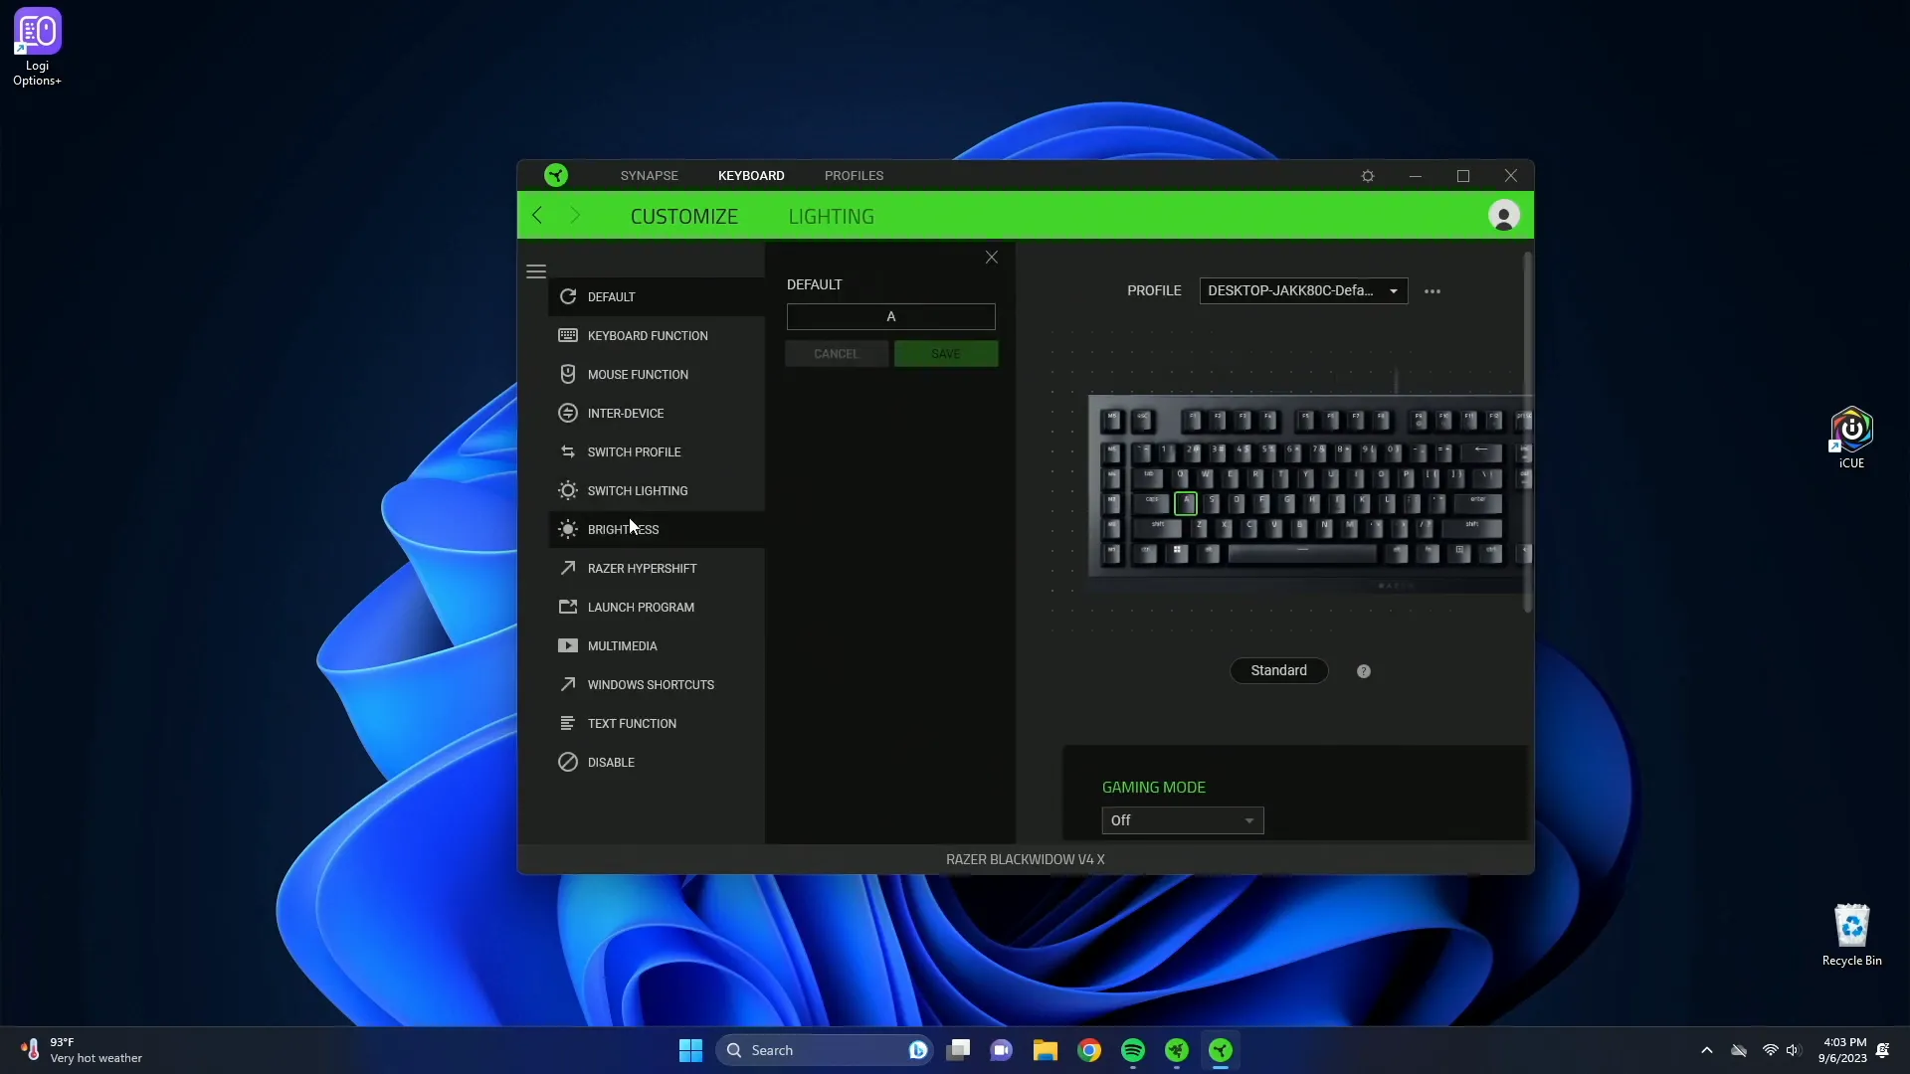Screen dimensions: 1910x1074
Task: Select the Mouse Function icon
Action: 568,374
